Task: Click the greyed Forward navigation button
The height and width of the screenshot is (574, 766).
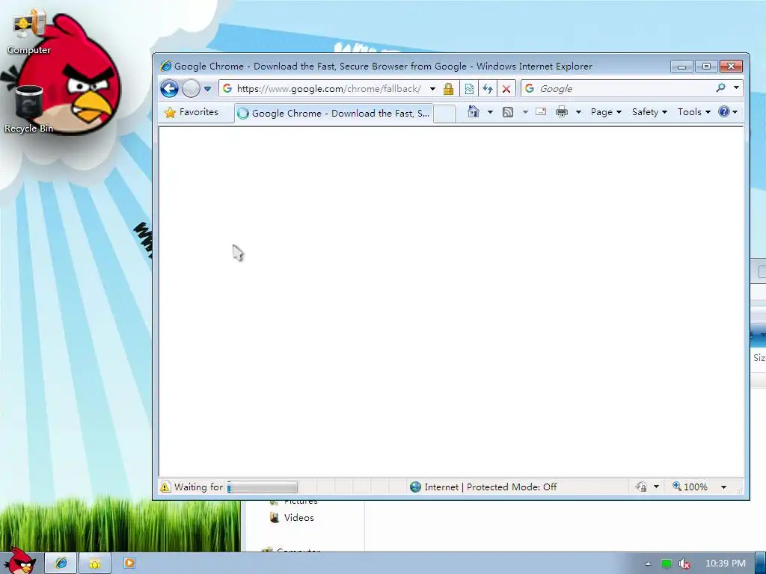Action: [x=191, y=89]
